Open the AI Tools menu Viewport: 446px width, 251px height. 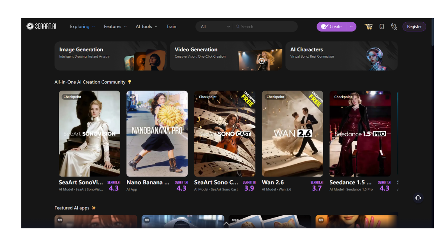pyautogui.click(x=146, y=27)
